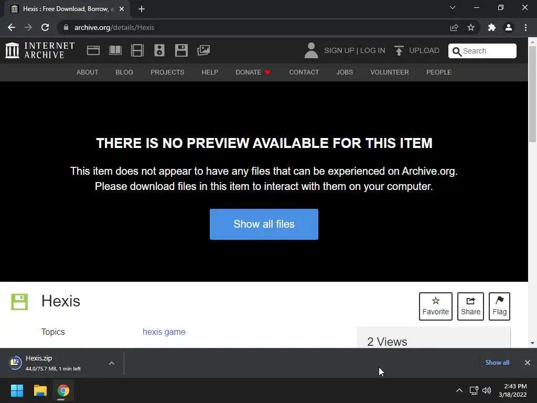537x403 pixels.
Task: Open the network tray icon
Action: [474, 390]
